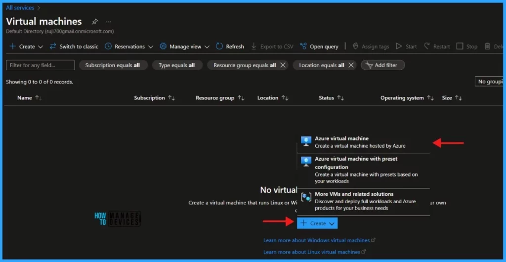The image size is (506, 262).
Task: Click the blue Create button below message
Action: click(317, 223)
